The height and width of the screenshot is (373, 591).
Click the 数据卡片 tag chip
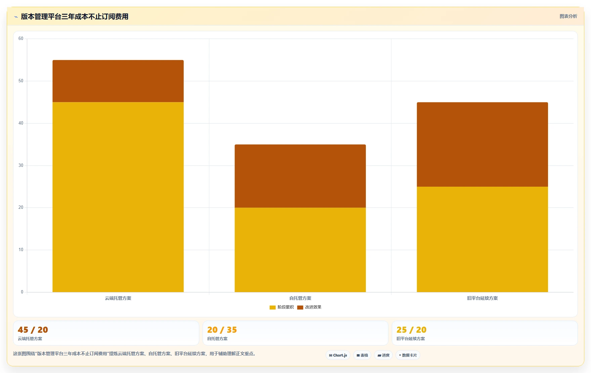tap(408, 355)
